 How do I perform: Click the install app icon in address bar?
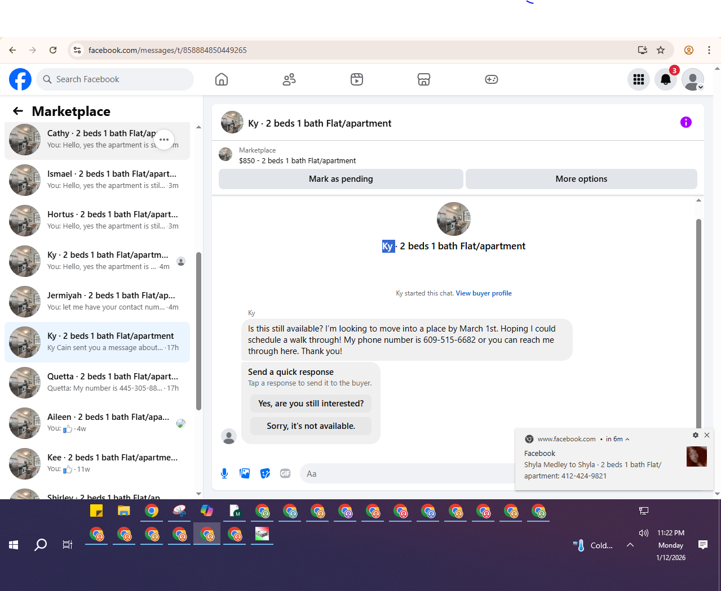click(x=643, y=50)
